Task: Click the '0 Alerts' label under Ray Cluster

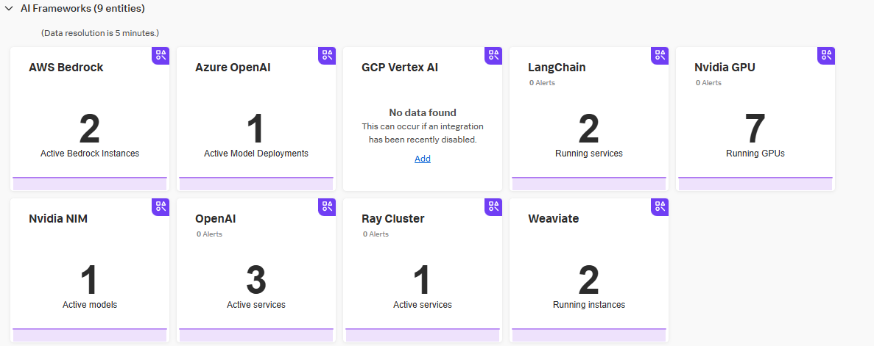Action: point(376,234)
